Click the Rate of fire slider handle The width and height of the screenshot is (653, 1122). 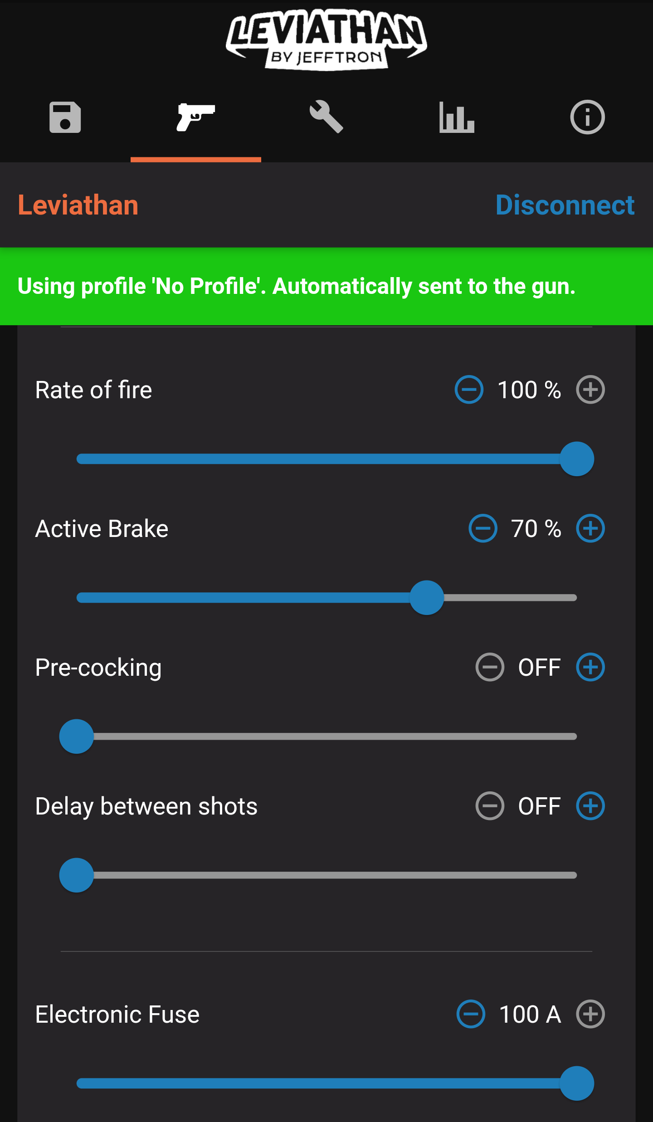tap(577, 459)
